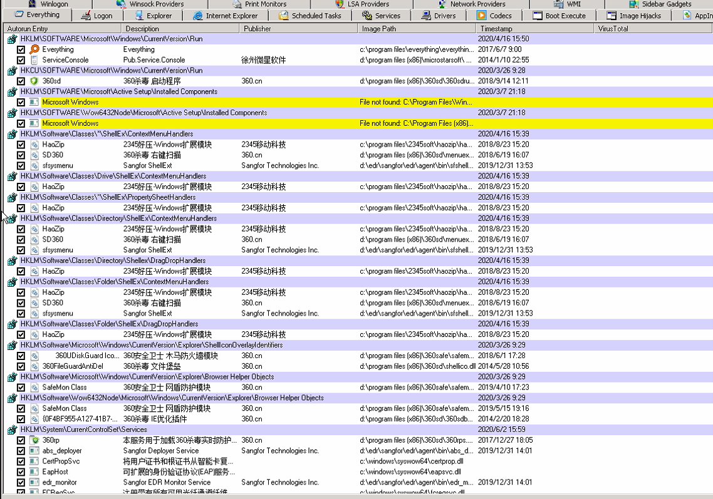Disable the 360sd startup entry

(x=21, y=81)
